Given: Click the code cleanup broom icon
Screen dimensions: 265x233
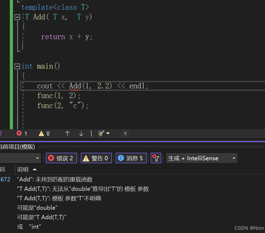Looking at the screenshot, I should point(101,133).
